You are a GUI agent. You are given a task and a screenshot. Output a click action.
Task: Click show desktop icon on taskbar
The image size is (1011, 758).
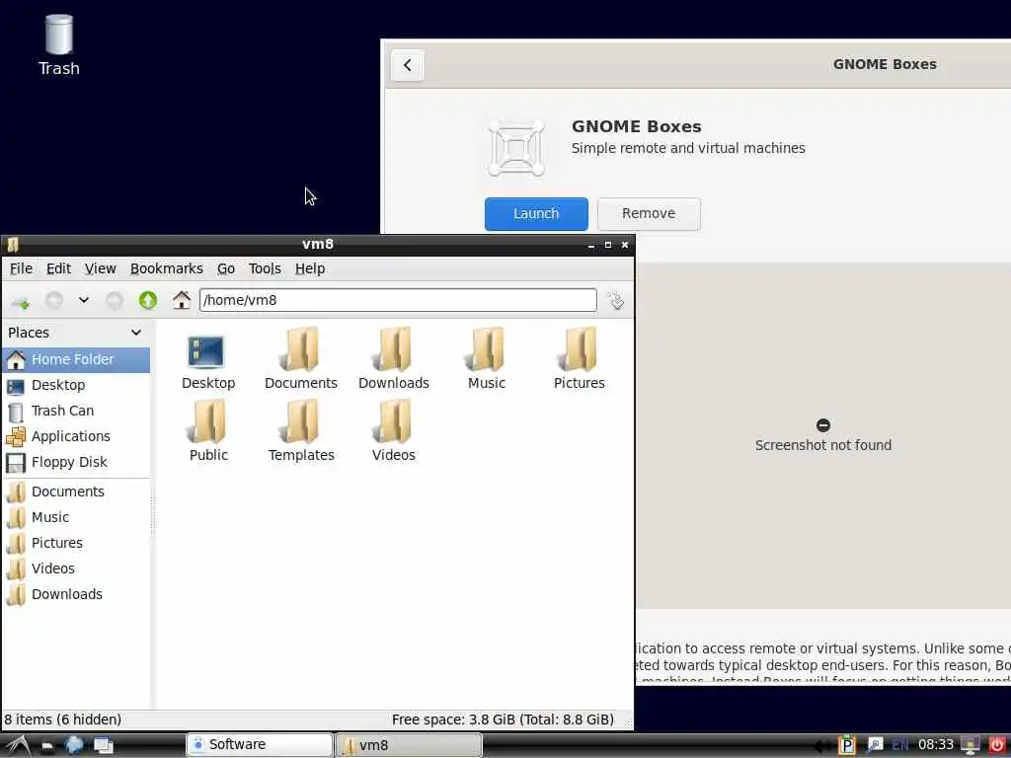(x=103, y=746)
